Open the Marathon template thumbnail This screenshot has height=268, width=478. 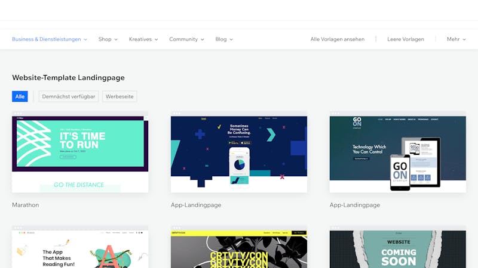(80, 152)
